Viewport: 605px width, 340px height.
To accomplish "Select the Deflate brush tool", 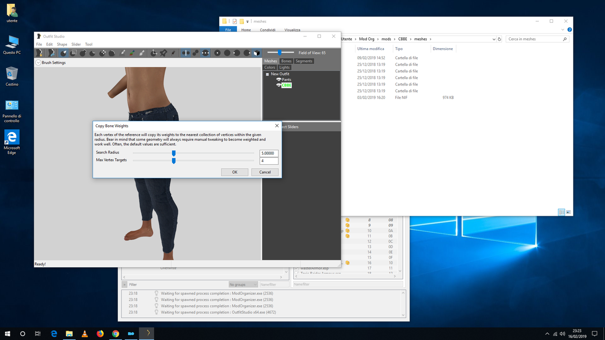I will pyautogui.click(x=93, y=53).
